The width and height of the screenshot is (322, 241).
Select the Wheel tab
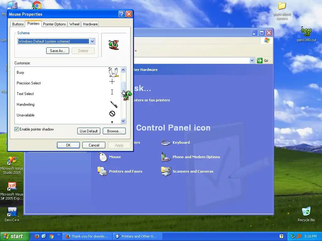point(74,24)
